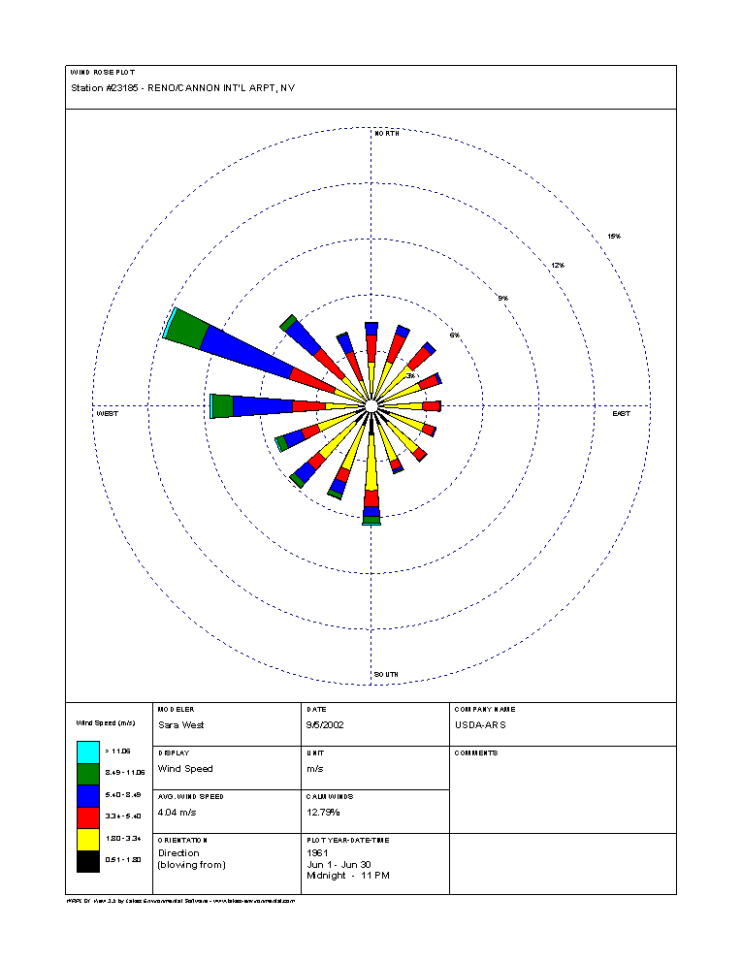Click the SOUTH axis label
742x960 pixels.
(x=386, y=675)
